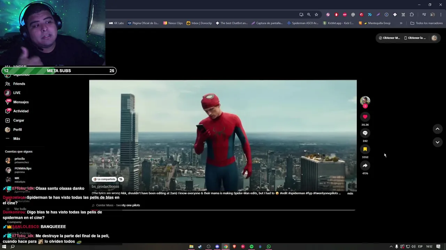The image size is (446, 250).
Task: Open volume control in system tray
Action: coord(413,247)
